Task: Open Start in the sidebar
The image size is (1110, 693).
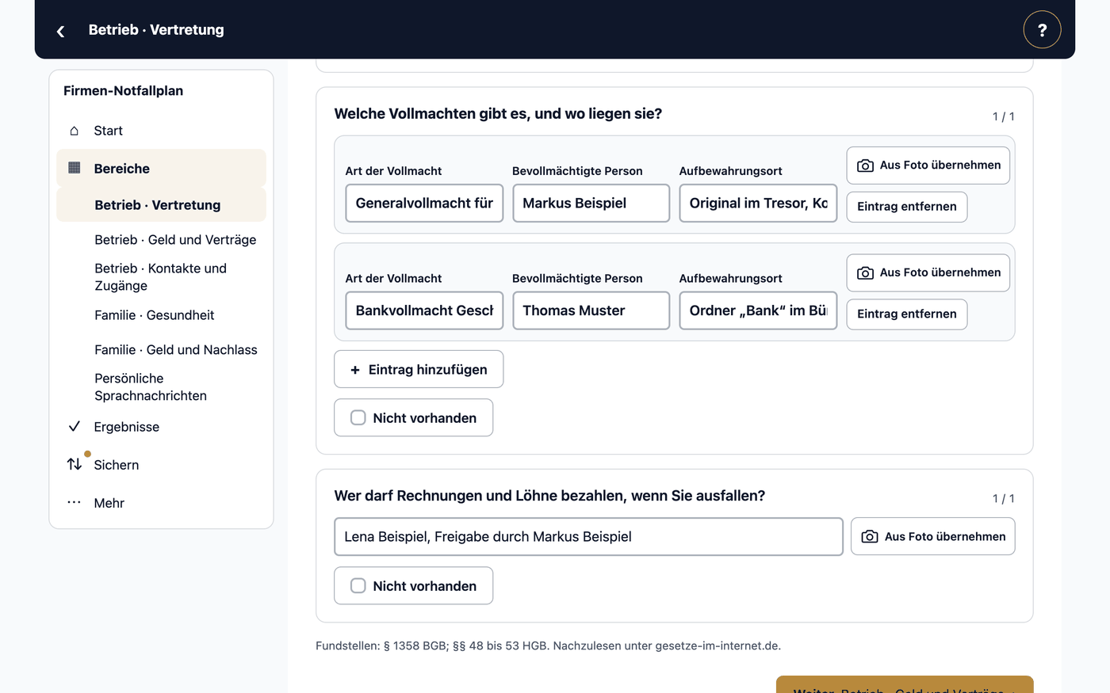Action: tap(161, 131)
